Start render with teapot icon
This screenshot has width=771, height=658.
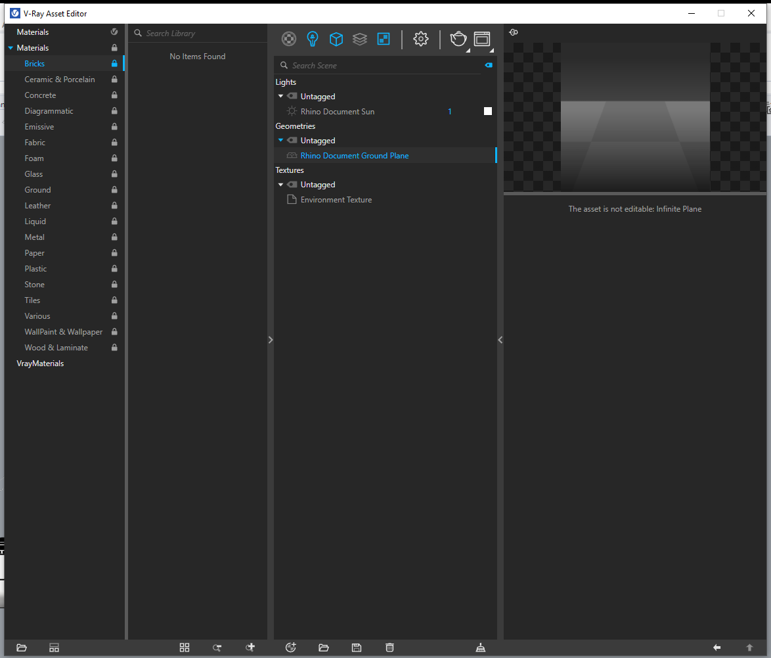click(458, 39)
